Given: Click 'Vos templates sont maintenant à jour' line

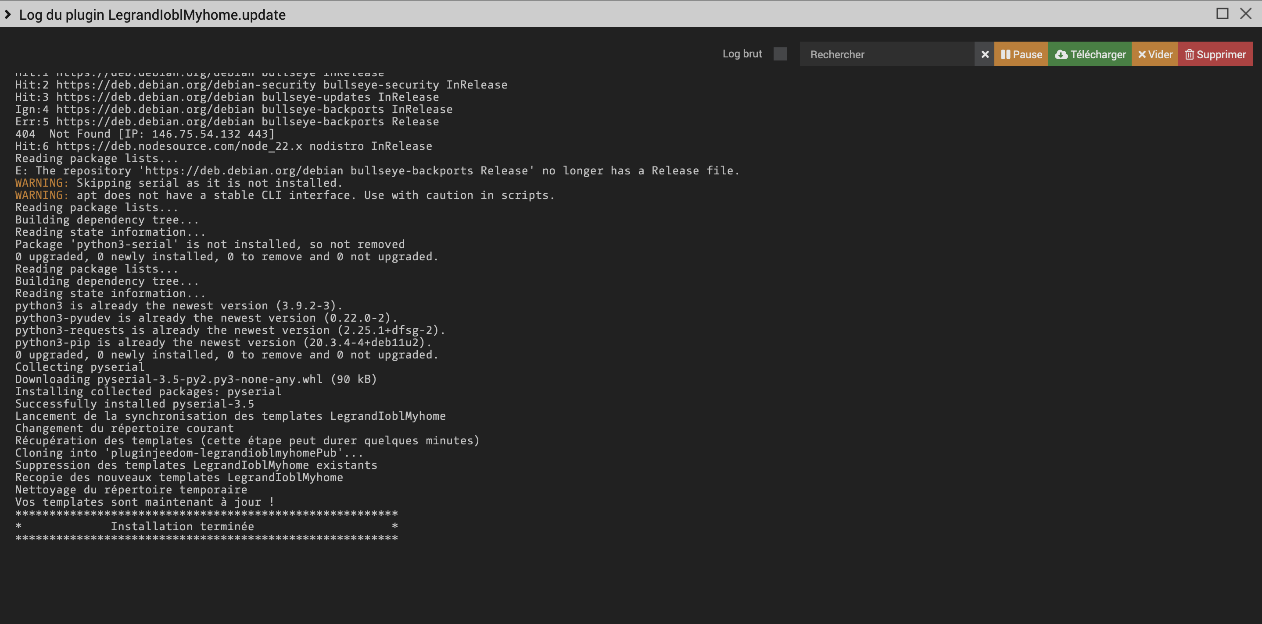Looking at the screenshot, I should [144, 502].
